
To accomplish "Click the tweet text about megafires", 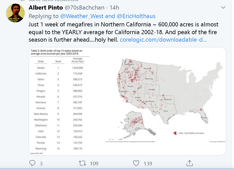I will pyautogui.click(x=123, y=32).
